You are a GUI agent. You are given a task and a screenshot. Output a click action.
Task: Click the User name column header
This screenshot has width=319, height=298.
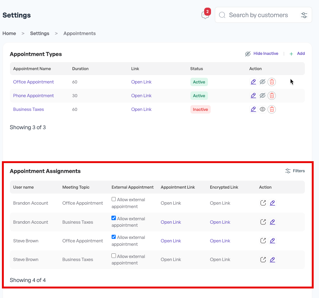click(x=23, y=187)
